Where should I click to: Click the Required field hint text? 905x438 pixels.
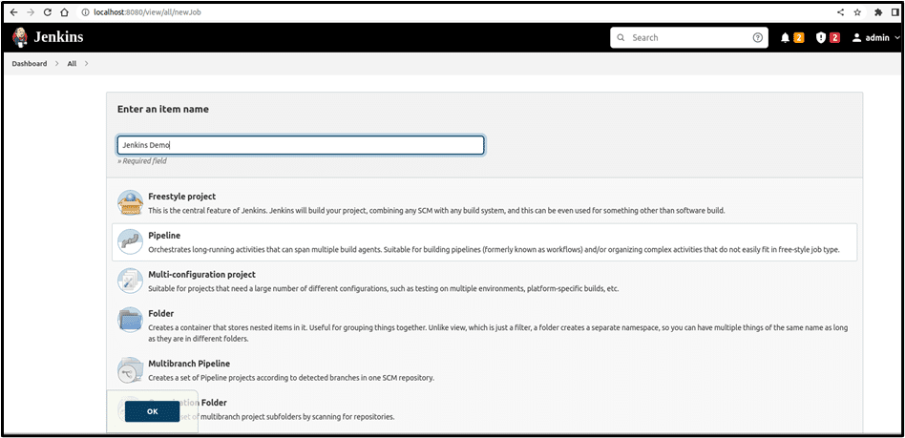pyautogui.click(x=142, y=161)
